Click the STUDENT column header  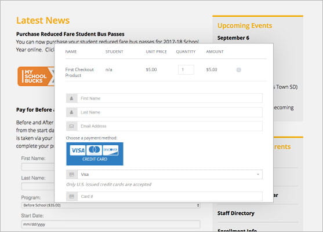114,52
